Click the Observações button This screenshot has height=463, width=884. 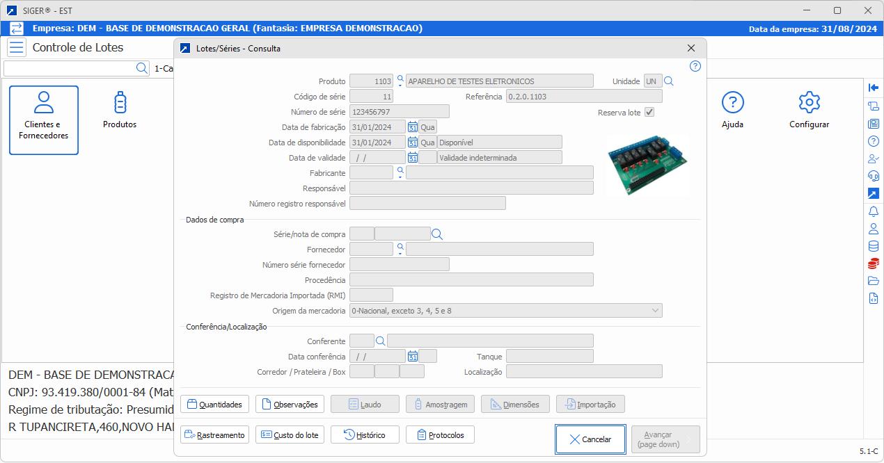290,404
